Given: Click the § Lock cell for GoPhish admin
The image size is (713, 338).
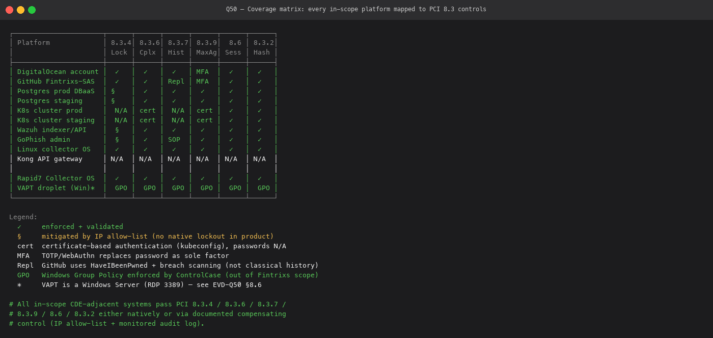Looking at the screenshot, I should click(117, 140).
